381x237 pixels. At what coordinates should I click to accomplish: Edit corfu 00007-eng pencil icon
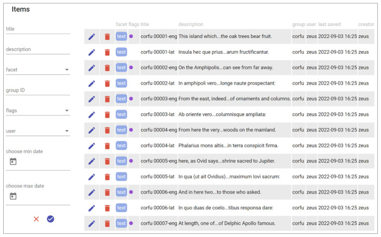coord(92,223)
